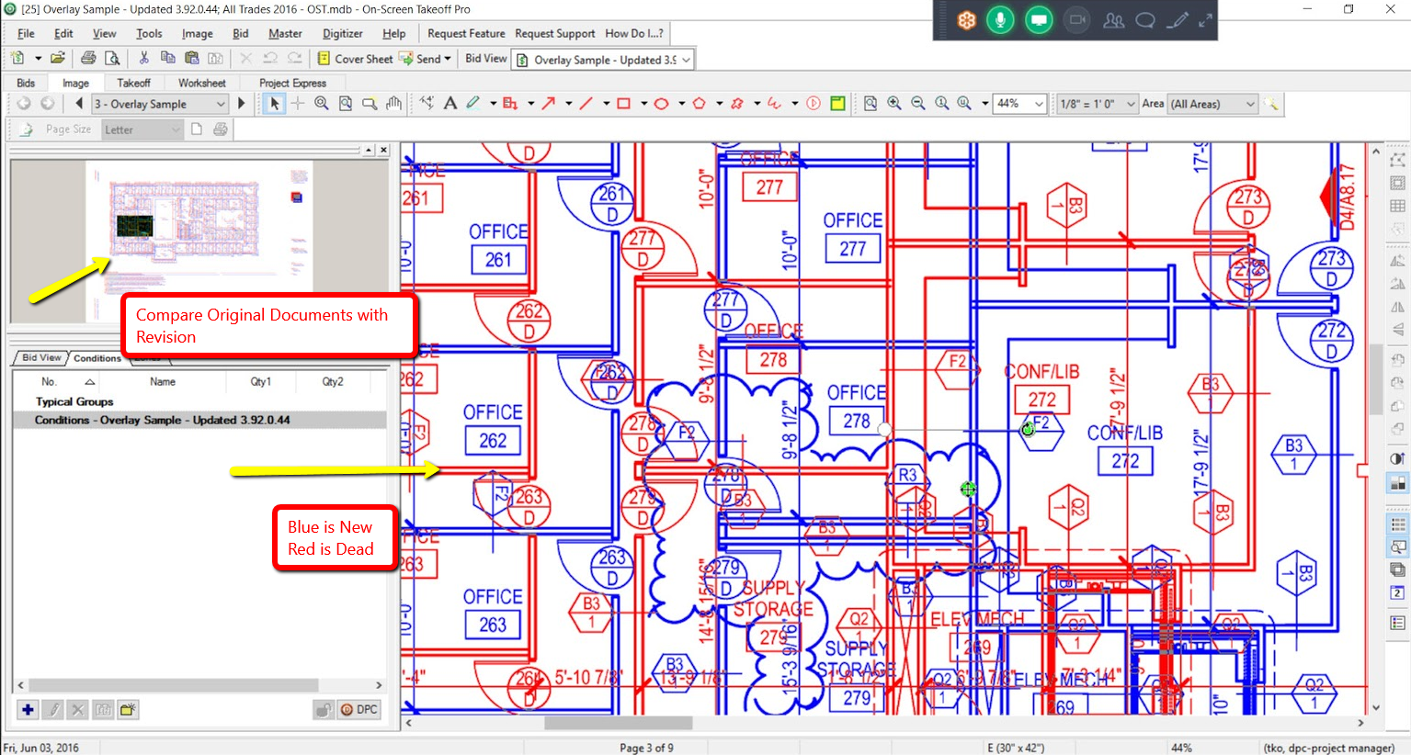Click the Cover Sheet button

(x=355, y=59)
